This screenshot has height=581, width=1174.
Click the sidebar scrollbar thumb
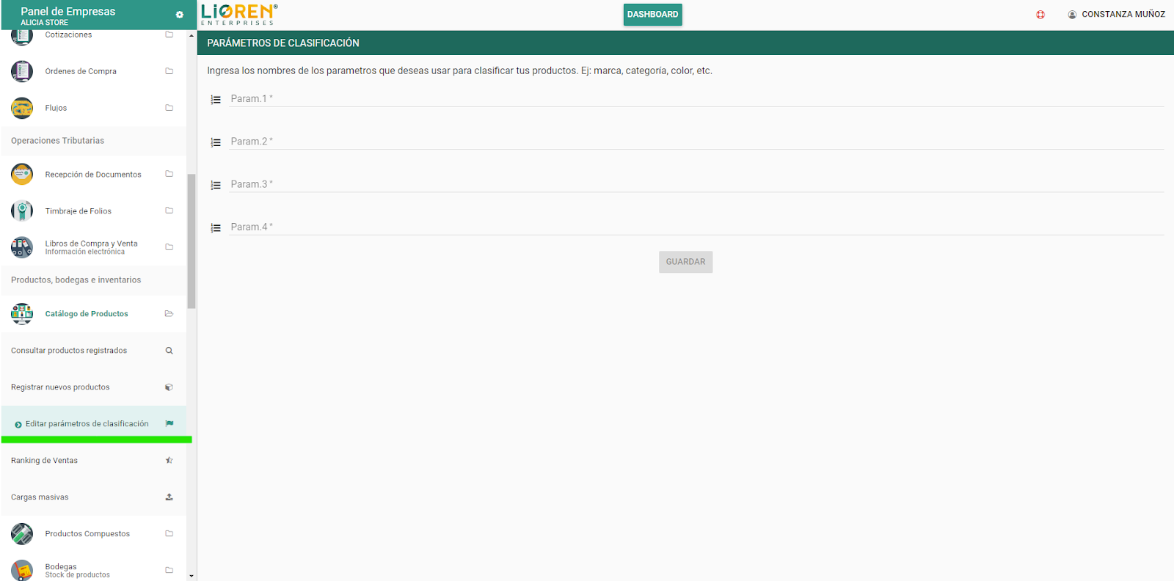(192, 241)
